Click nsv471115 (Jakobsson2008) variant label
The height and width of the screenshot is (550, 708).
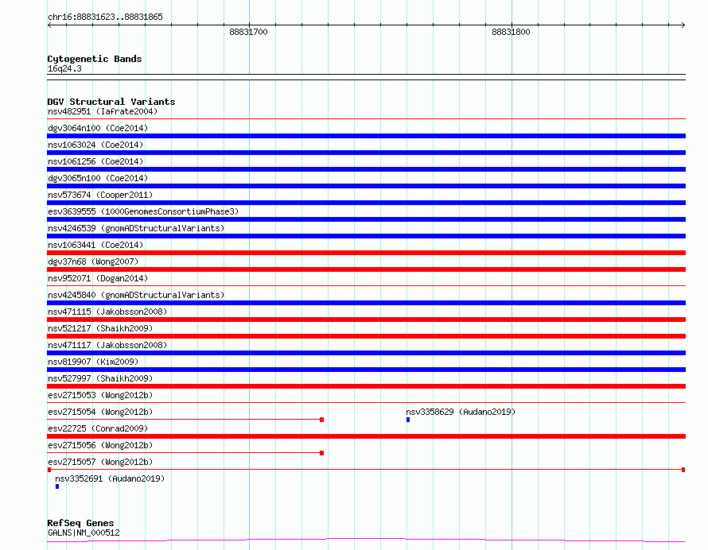[107, 312]
